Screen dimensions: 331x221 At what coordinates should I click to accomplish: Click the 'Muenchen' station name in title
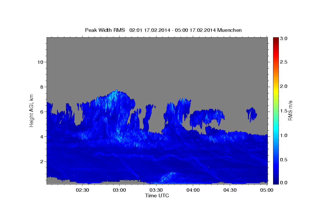[229, 30]
